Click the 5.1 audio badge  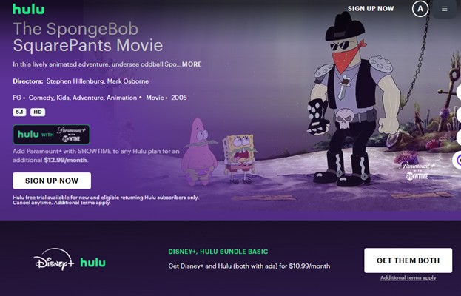pos(19,112)
